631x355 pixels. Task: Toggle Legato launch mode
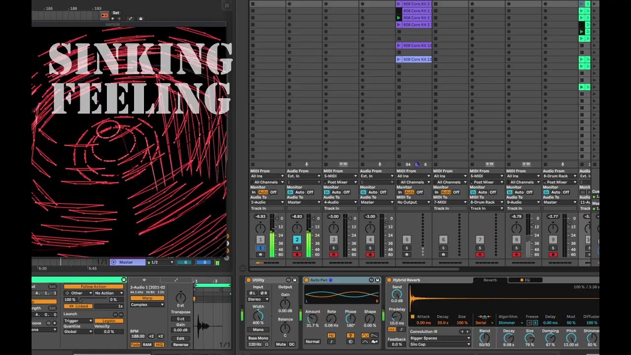(108, 320)
